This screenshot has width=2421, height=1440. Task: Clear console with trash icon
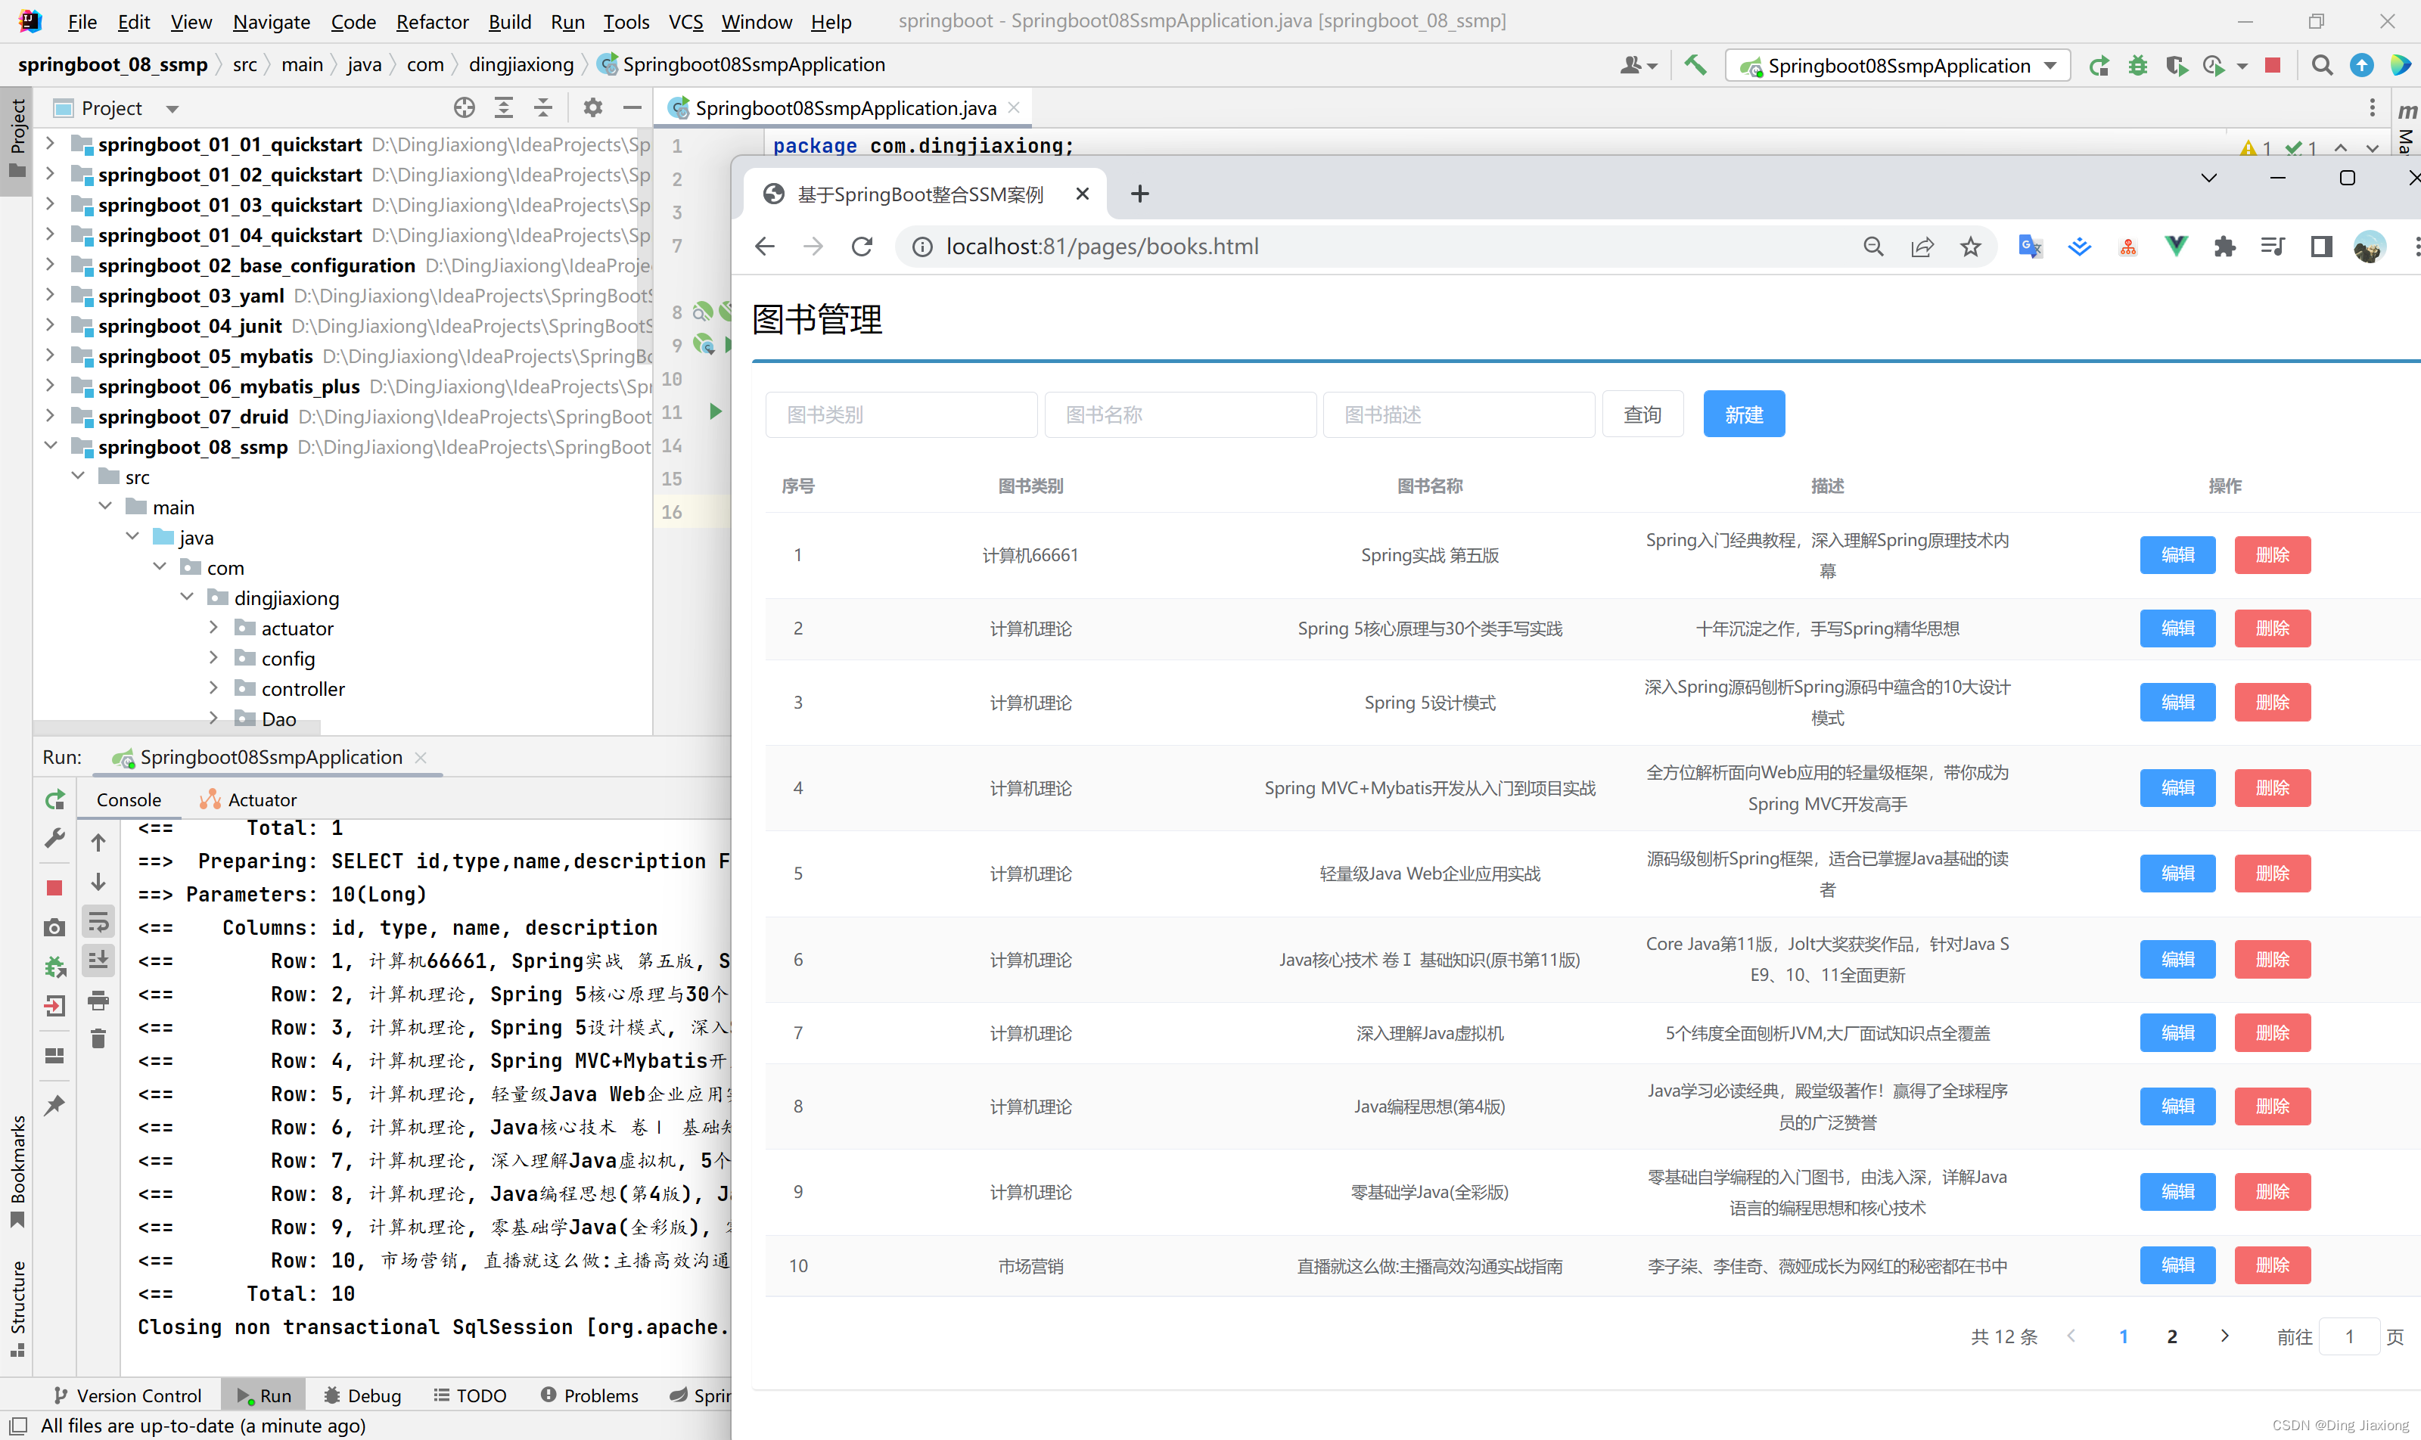click(x=98, y=1038)
